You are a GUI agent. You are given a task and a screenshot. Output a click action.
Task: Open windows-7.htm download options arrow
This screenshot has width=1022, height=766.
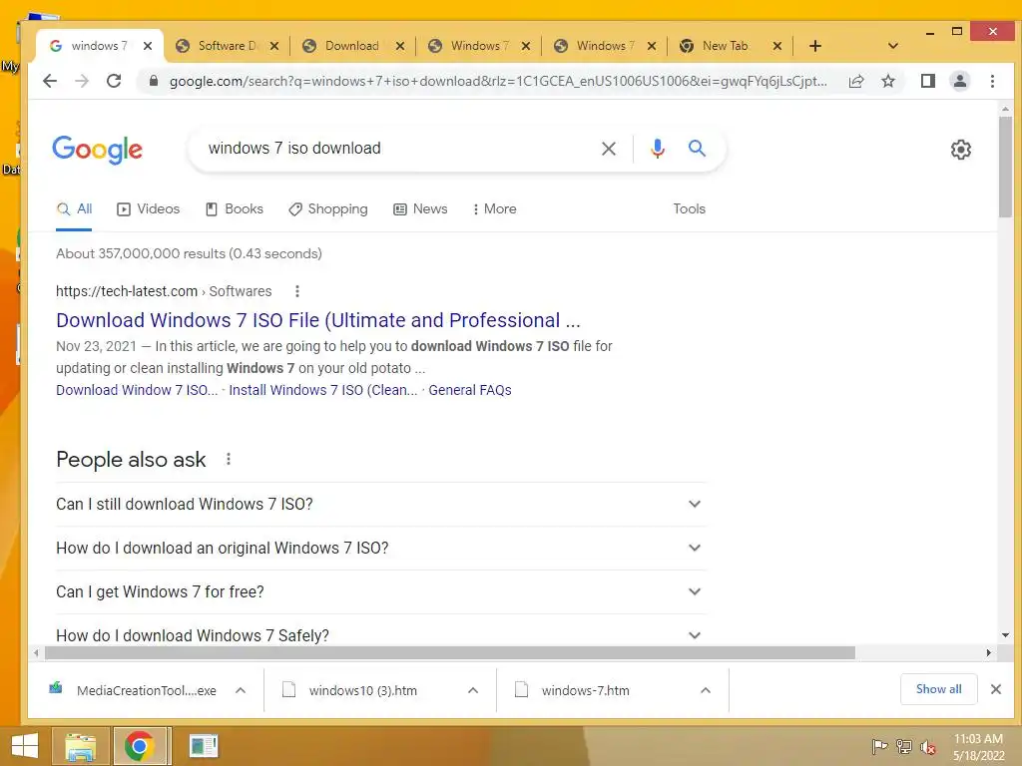[x=706, y=690]
